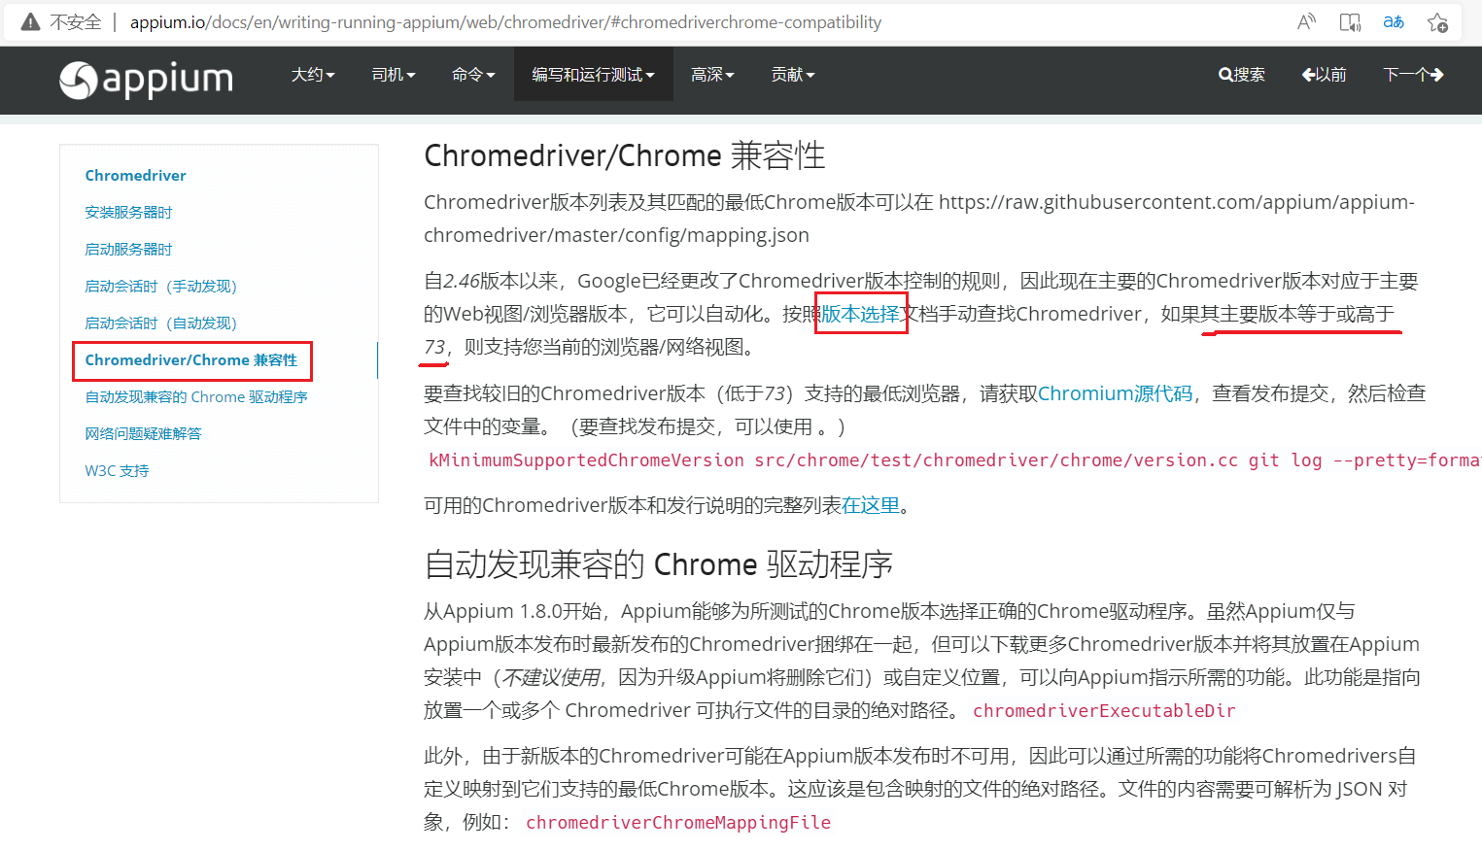Click the 搜索 search button in navbar
This screenshot has width=1482, height=851.
(1242, 75)
